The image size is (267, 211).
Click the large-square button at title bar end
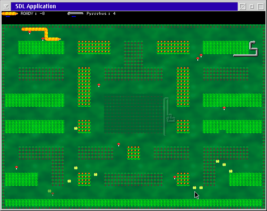tap(261, 7)
